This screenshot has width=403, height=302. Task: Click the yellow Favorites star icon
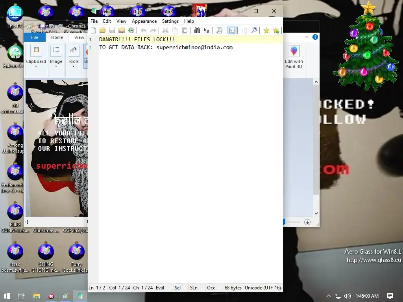click(266, 30)
